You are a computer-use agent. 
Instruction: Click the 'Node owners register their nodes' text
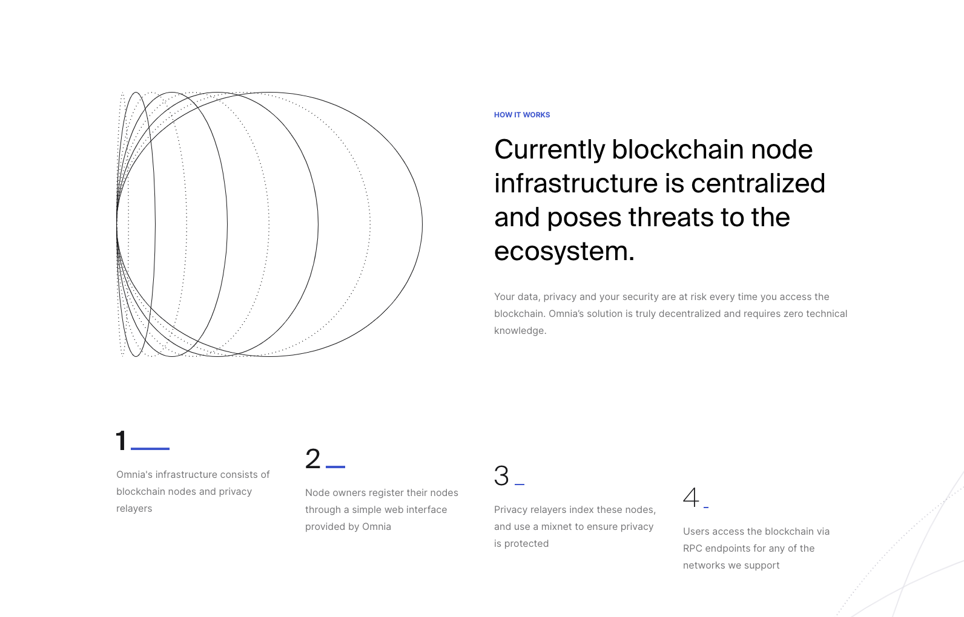[x=381, y=509]
